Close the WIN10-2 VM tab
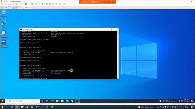The image size is (195, 109). 31,8
